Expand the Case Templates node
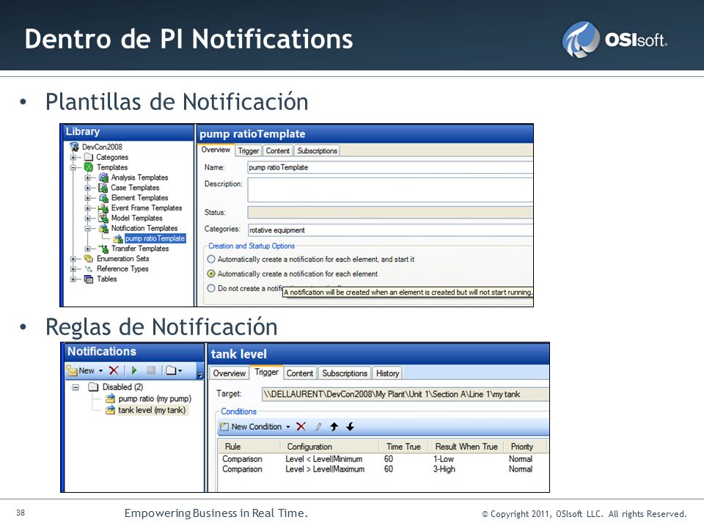 tap(88, 188)
